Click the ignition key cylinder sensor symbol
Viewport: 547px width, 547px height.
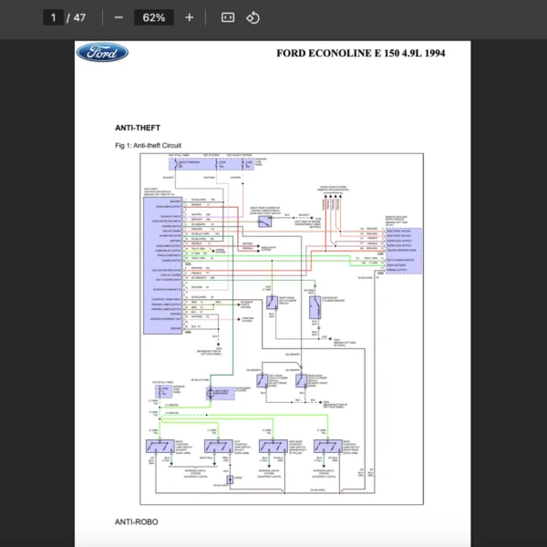315,308
